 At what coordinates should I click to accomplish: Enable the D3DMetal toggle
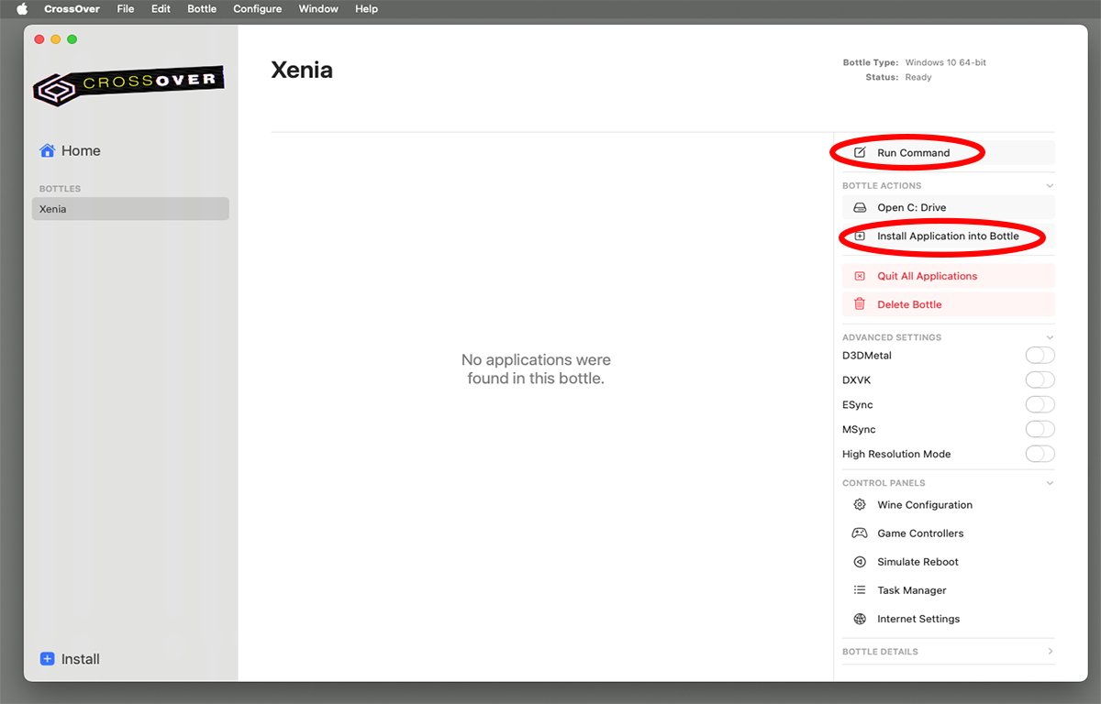tap(1040, 355)
